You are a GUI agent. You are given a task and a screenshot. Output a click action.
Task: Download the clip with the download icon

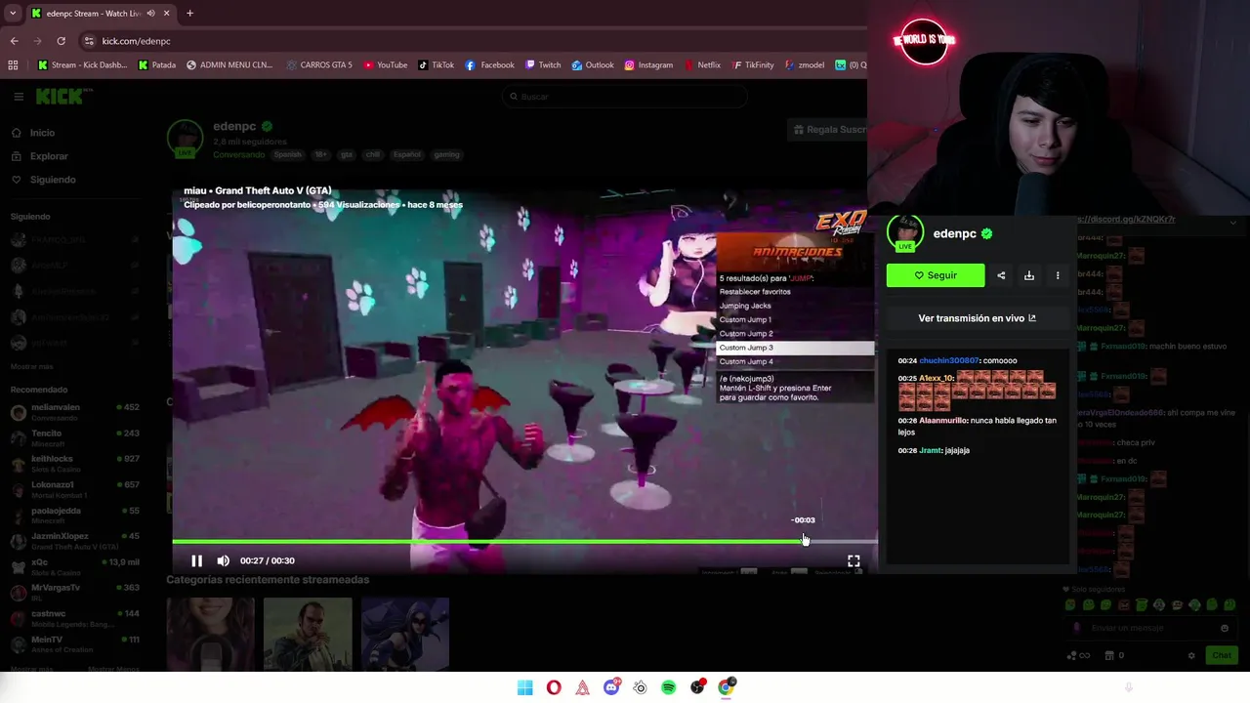click(1029, 275)
